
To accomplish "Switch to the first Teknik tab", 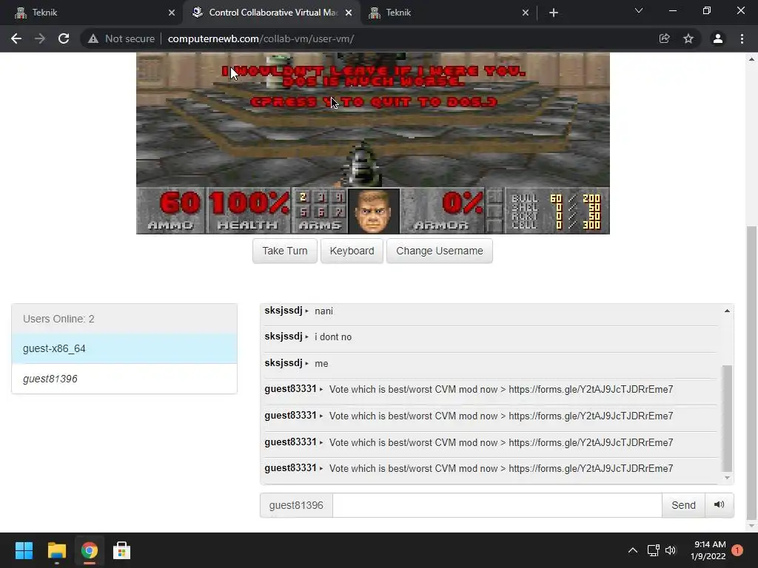I will tap(92, 13).
